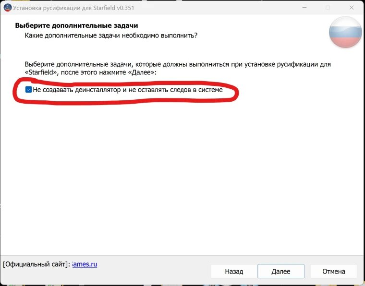Click the Russian flag sphere icon
Image resolution: width=365 pixels, height=286 pixels.
point(345,32)
